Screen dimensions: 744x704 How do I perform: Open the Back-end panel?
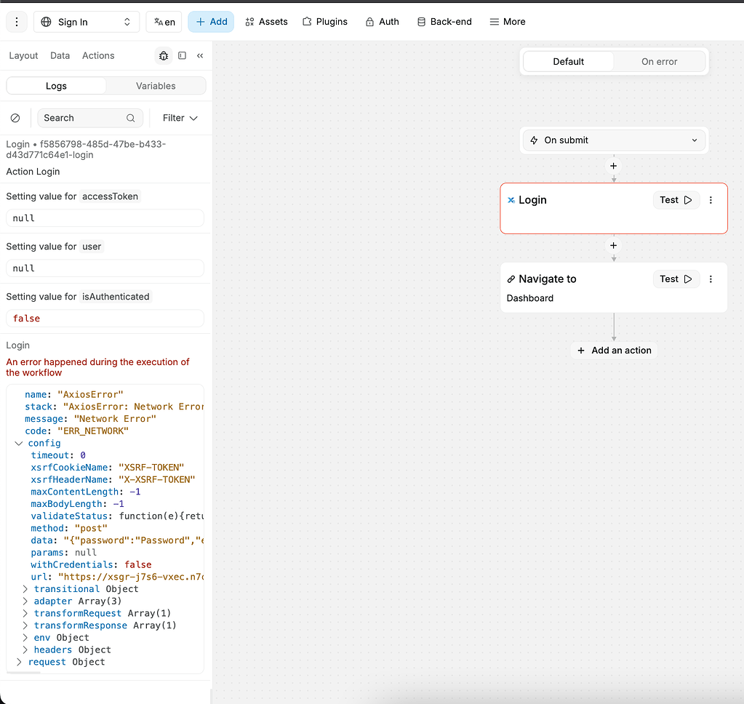point(444,22)
